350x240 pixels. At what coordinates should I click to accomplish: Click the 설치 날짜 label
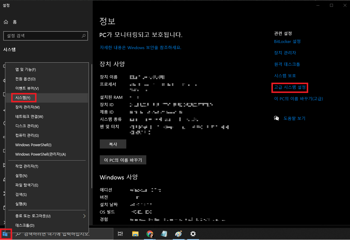(109, 204)
